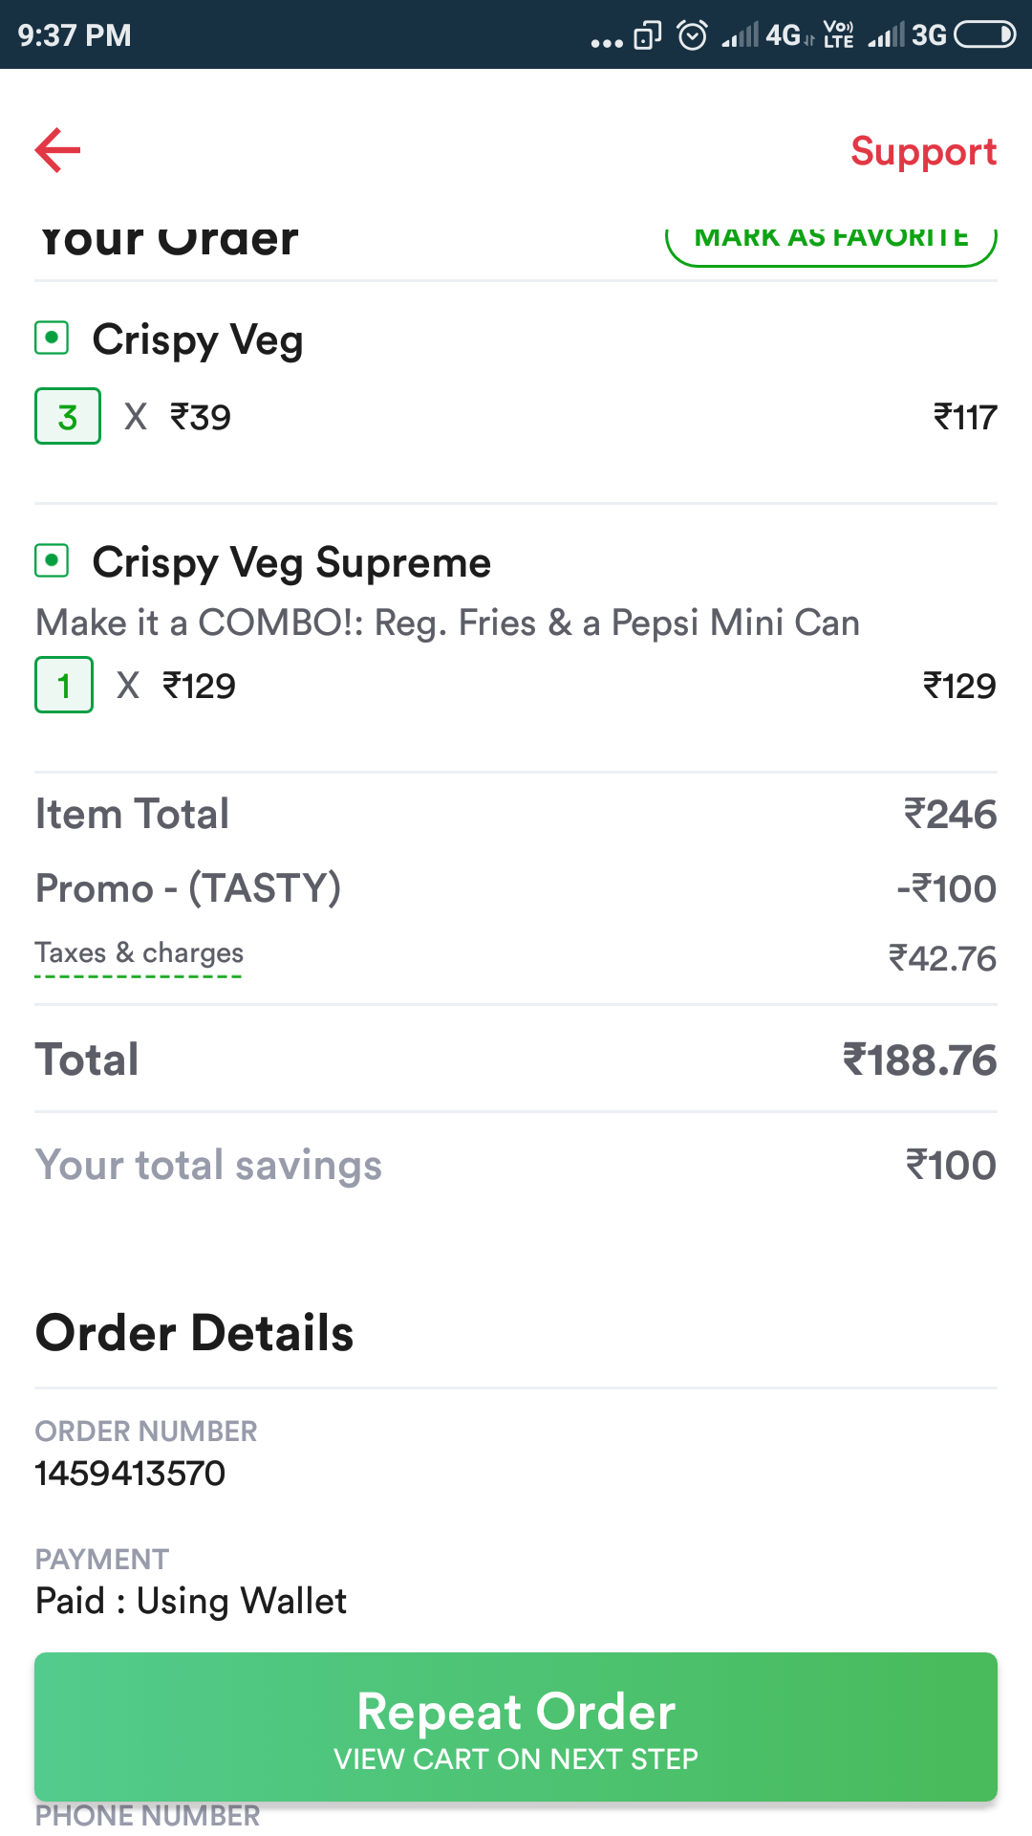Viewport: 1032px width, 1836px height.
Task: Click Crispy Veg green veg indicator icon
Action: (x=52, y=338)
